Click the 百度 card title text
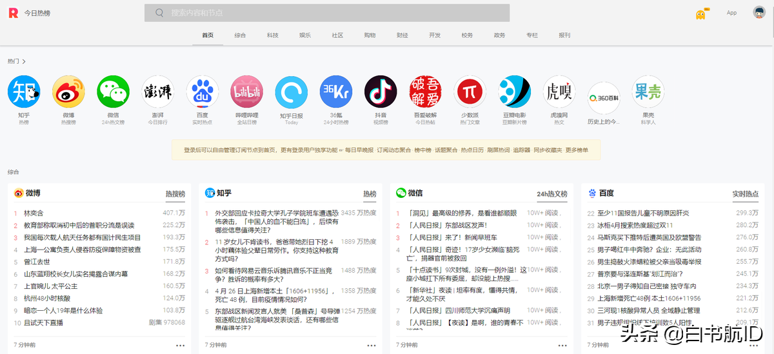Viewport: 774px width, 354px height. (606, 193)
